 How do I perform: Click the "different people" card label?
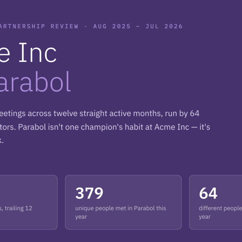click(220, 208)
